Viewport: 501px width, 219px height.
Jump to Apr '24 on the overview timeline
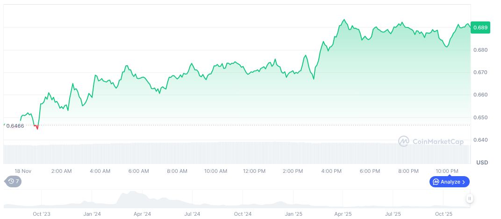point(142,214)
